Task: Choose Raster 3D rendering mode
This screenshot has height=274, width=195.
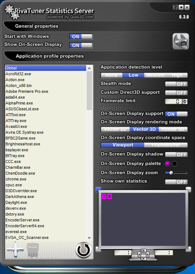Action: coord(173,129)
